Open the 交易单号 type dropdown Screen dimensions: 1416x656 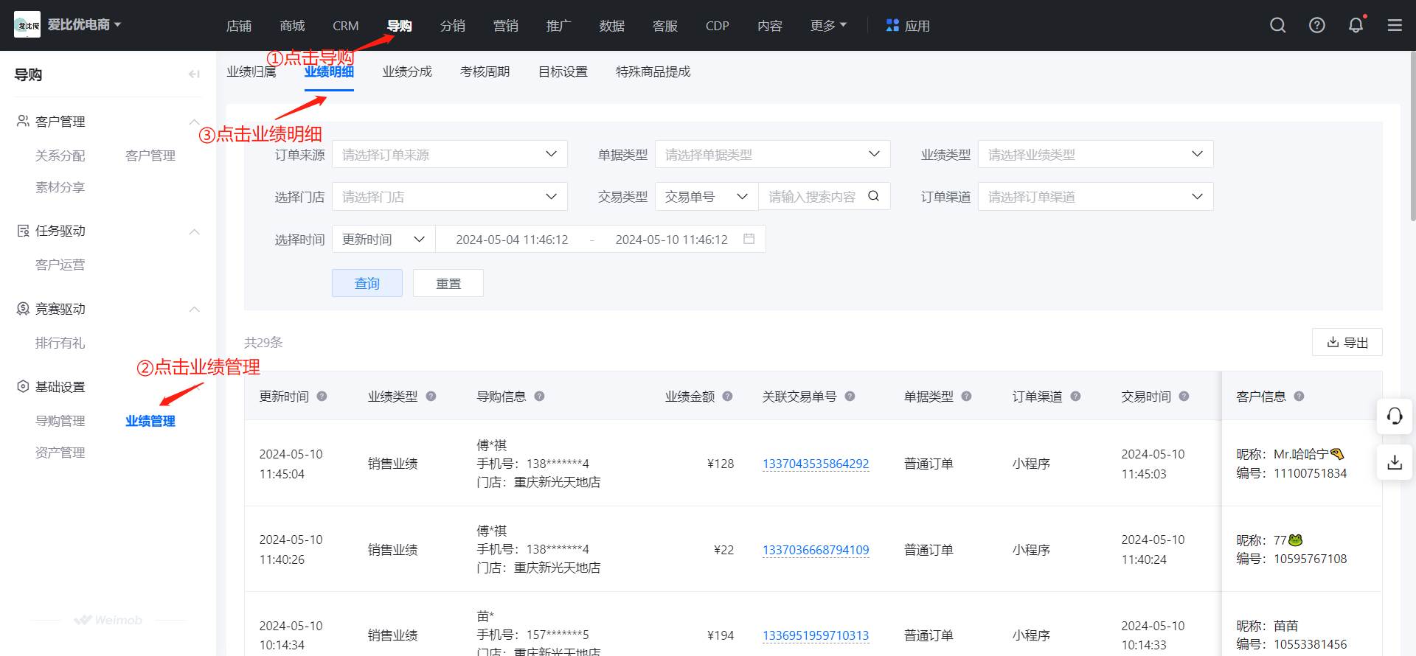[707, 197]
